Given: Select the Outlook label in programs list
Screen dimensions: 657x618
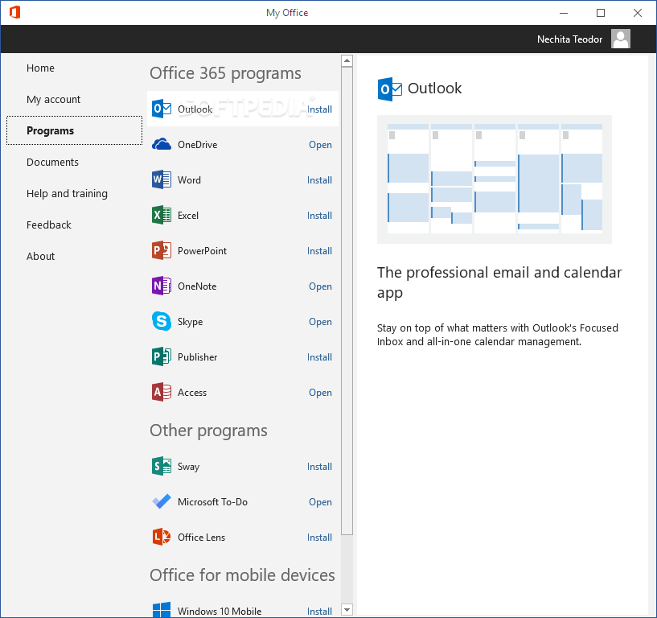Looking at the screenshot, I should tap(195, 109).
